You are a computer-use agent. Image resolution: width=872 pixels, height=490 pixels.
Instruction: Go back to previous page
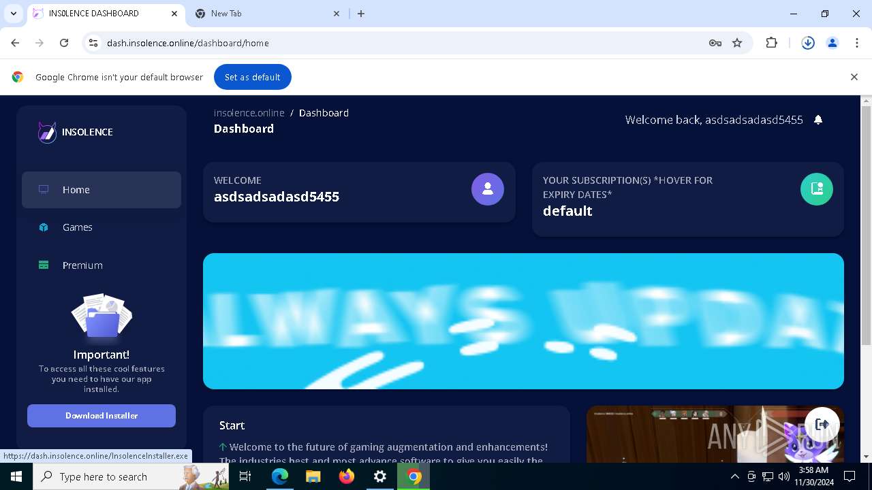15,43
